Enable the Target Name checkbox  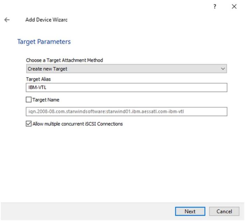tap(29, 100)
